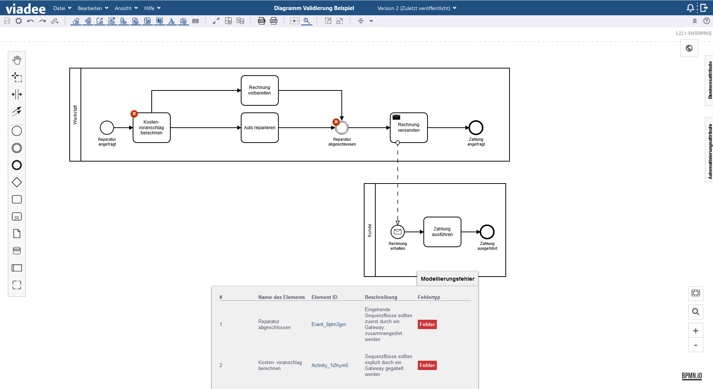713x389 pixels.
Task: Select the global connect arrow tool
Action: point(17,111)
